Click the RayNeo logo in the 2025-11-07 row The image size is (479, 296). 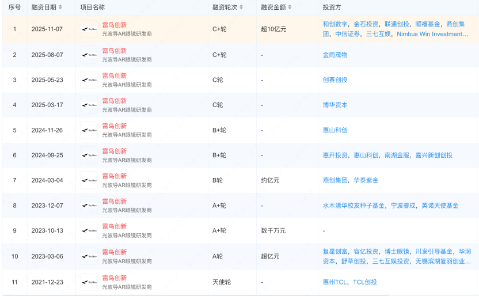click(x=89, y=29)
